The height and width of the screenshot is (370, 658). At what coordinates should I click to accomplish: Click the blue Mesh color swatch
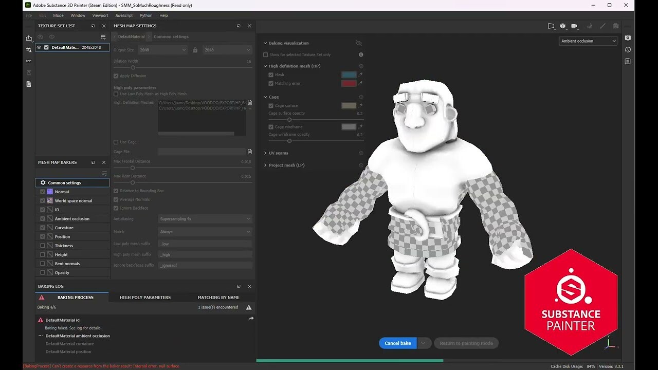click(x=349, y=75)
